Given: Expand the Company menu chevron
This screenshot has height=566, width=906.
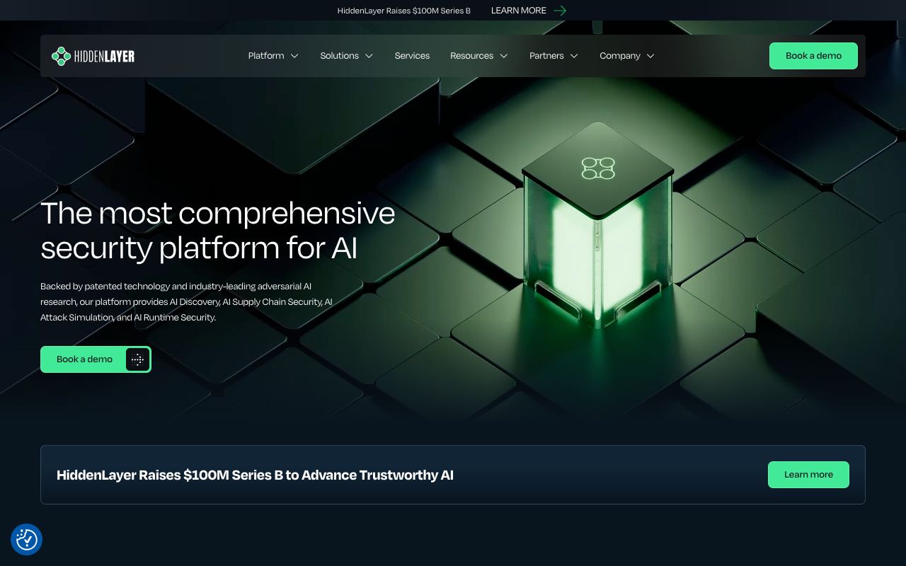Looking at the screenshot, I should 650,56.
